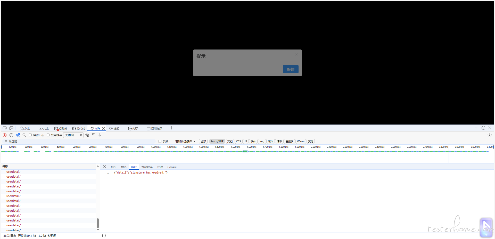Expand the 增加筛选条件 dropdown
The height and width of the screenshot is (239, 495).
(x=185, y=141)
